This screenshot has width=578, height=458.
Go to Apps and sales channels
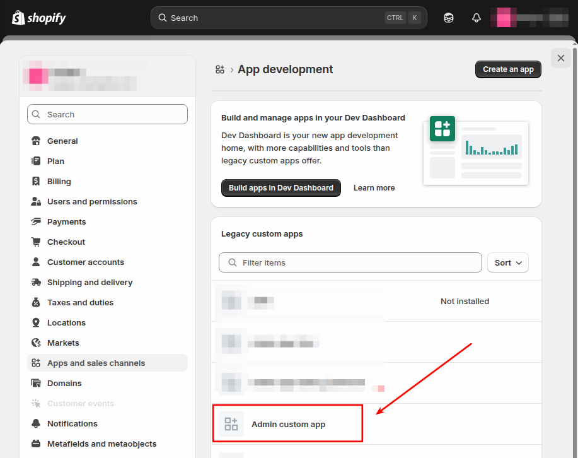pos(96,363)
